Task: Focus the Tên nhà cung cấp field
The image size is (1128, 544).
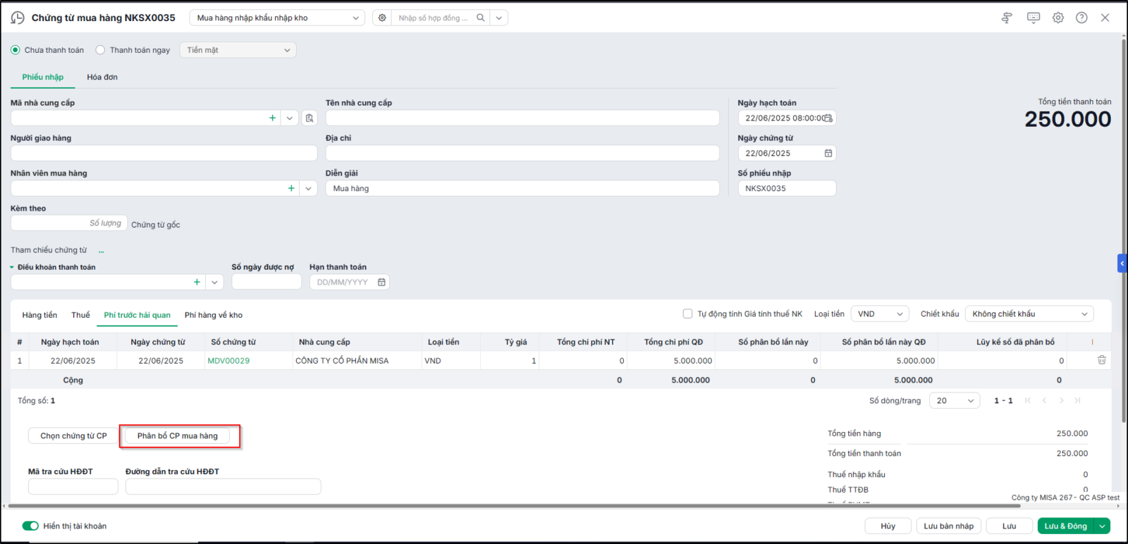Action: pyautogui.click(x=522, y=118)
